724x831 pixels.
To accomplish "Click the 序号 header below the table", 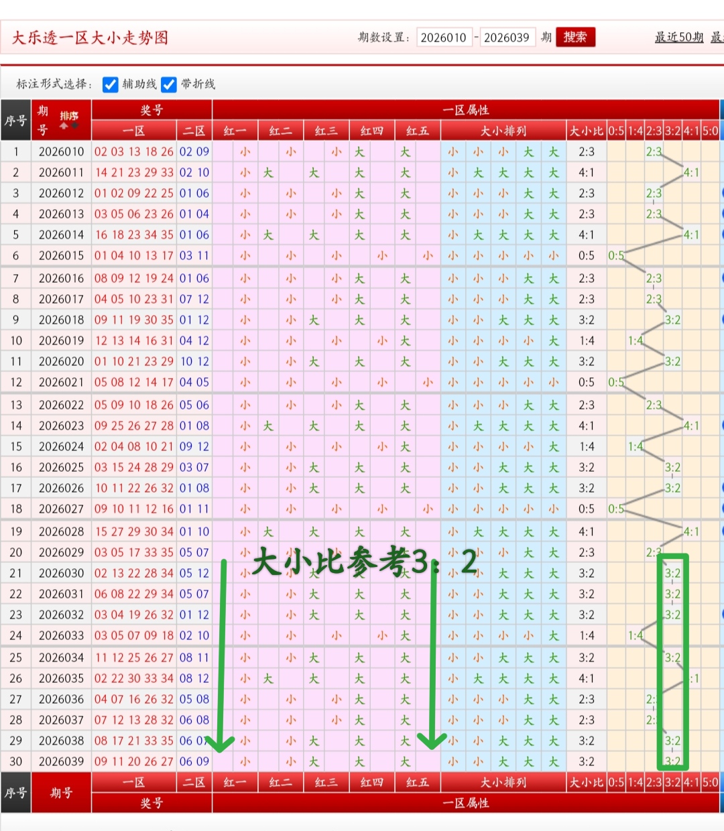I will pyautogui.click(x=15, y=793).
